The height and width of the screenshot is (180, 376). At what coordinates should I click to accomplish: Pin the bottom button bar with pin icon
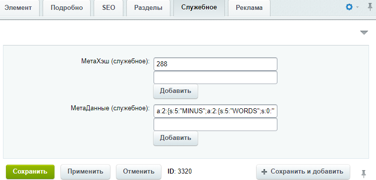coord(364,173)
